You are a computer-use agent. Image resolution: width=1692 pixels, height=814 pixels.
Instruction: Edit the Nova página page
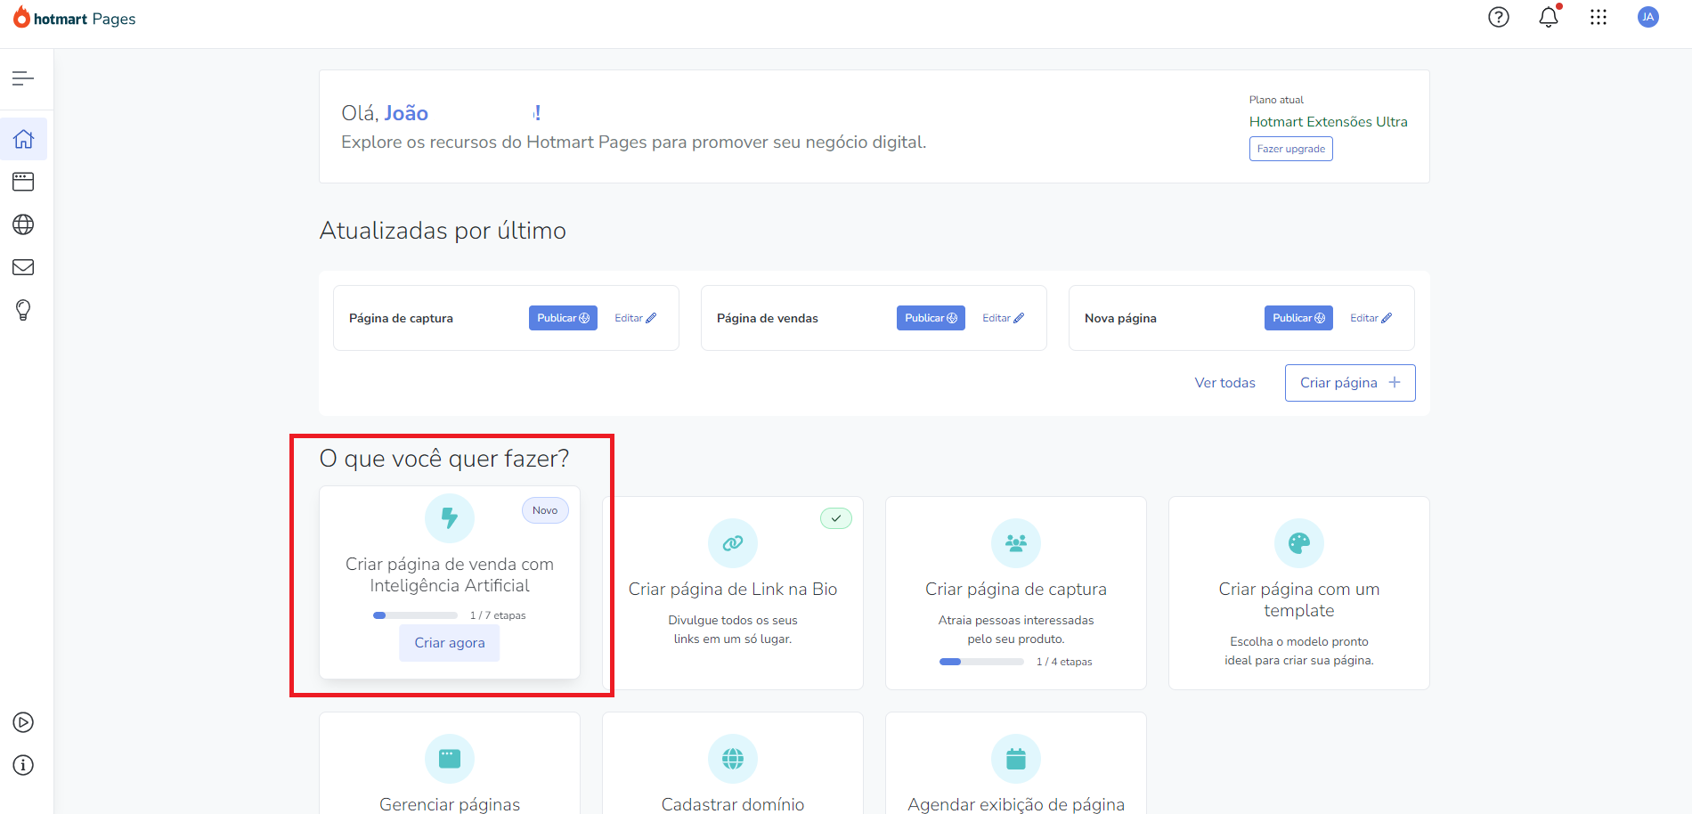pos(1371,318)
